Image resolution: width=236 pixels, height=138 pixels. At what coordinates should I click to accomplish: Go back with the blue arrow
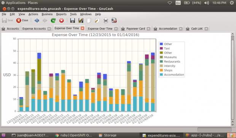pyautogui.click(x=37, y=21)
